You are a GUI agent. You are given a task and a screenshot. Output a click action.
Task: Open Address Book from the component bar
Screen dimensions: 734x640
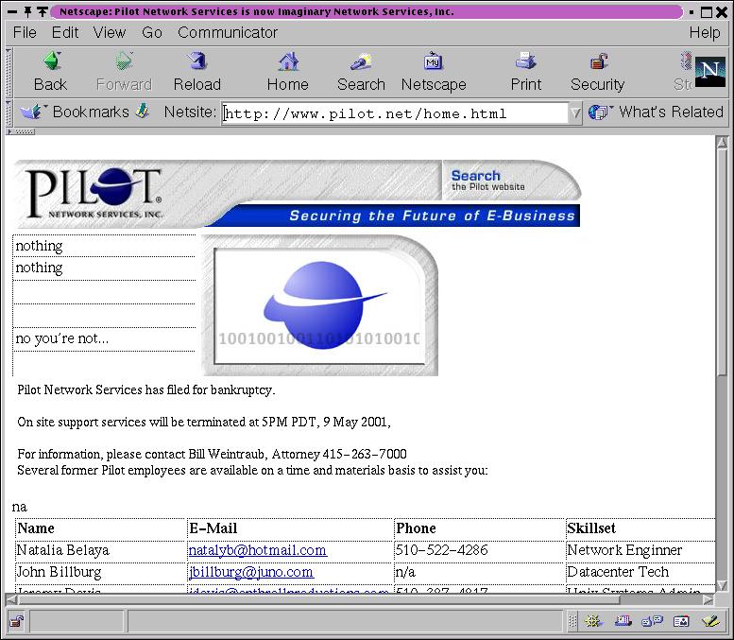pyautogui.click(x=681, y=622)
